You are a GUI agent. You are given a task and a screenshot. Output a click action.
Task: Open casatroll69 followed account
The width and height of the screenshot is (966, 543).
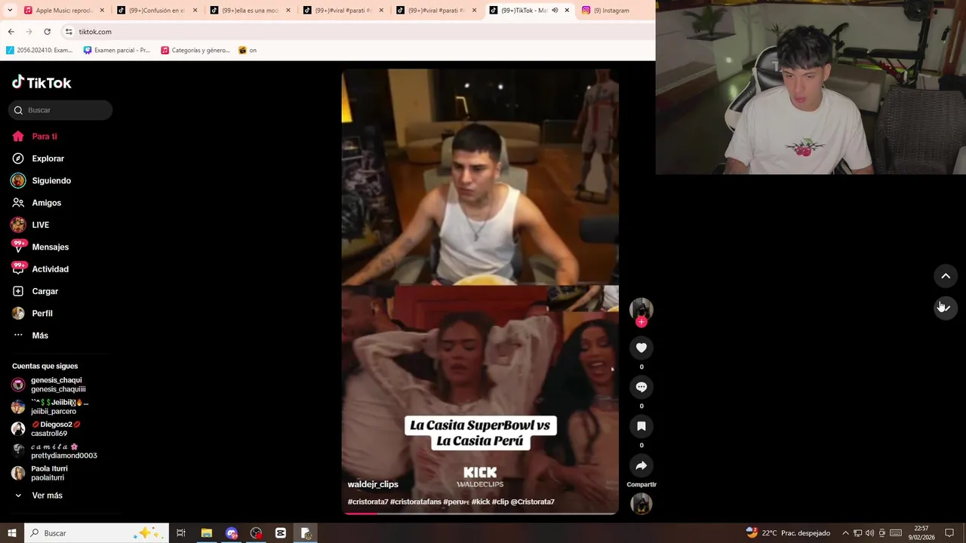click(47, 429)
